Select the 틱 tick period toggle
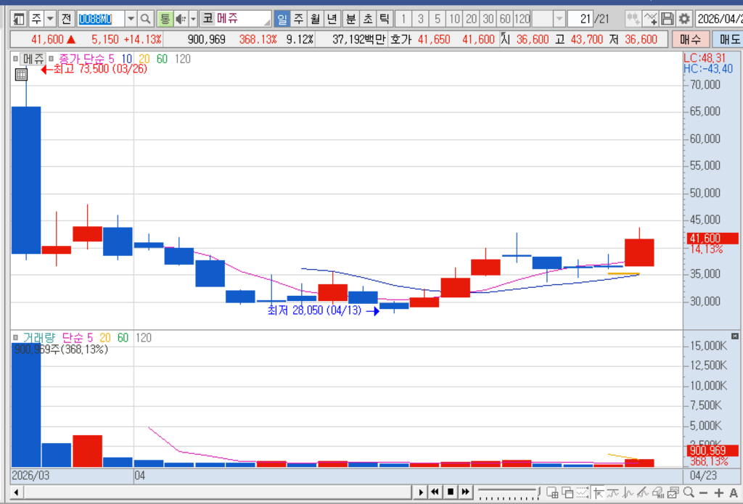 coord(385,19)
